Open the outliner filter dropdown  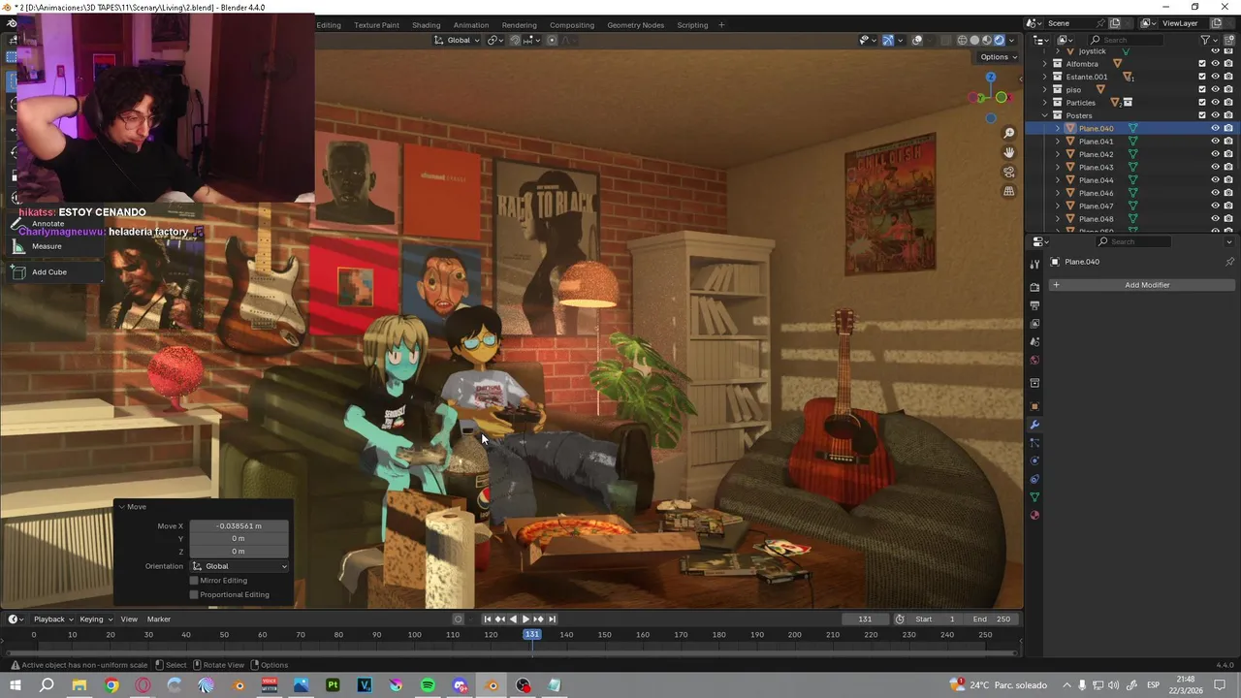coord(1209,40)
